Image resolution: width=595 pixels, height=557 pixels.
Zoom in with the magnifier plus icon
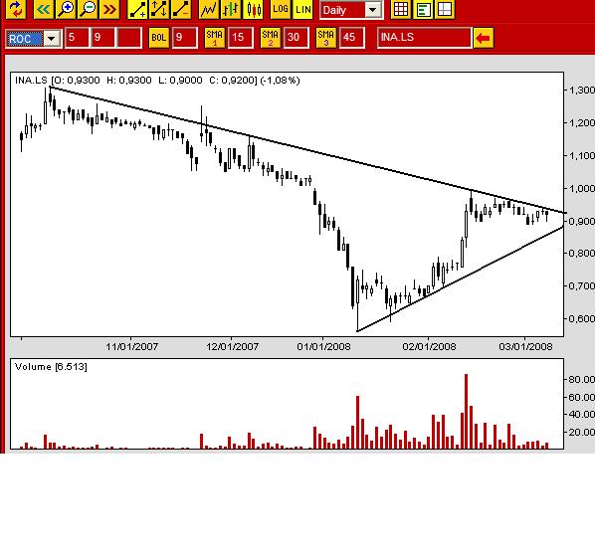[66, 9]
